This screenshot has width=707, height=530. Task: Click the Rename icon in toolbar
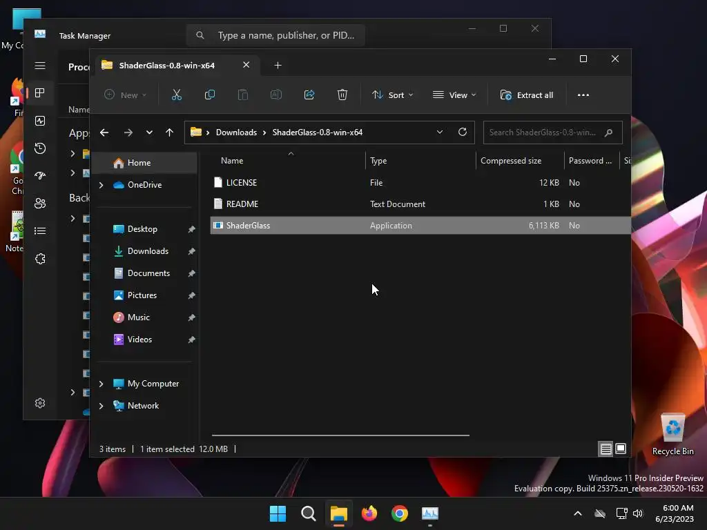[x=276, y=95]
